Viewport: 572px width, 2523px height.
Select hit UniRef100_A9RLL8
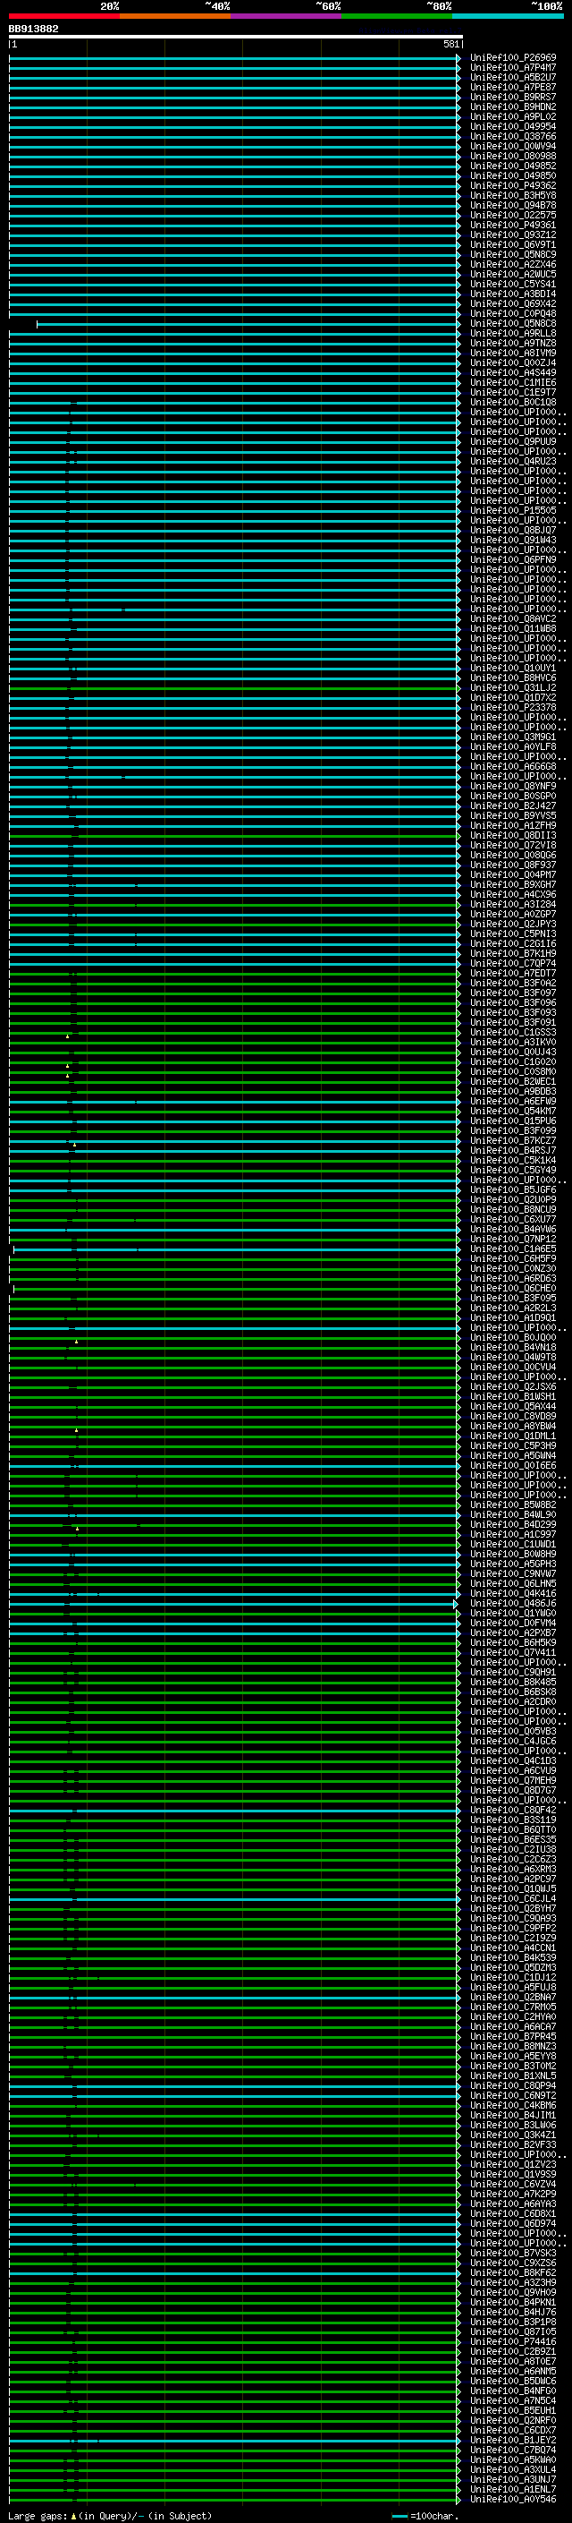(512, 334)
